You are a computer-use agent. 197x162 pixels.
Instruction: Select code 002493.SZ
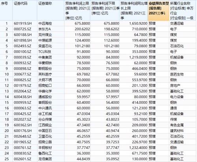point(22,46)
